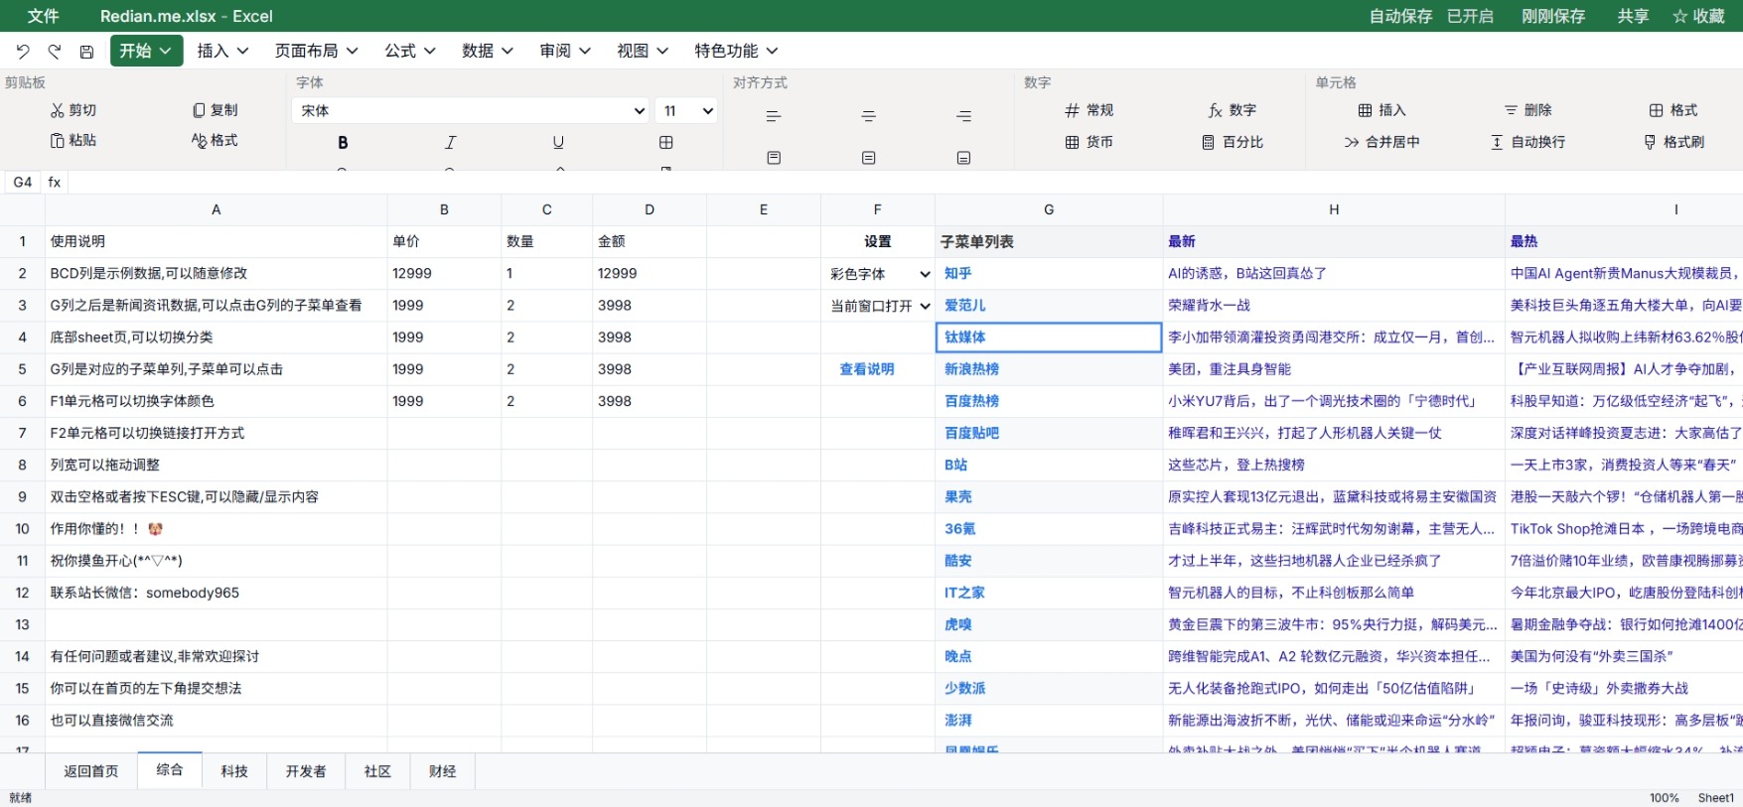Align text center horizontally
This screenshot has height=807, width=1743.
point(869,116)
